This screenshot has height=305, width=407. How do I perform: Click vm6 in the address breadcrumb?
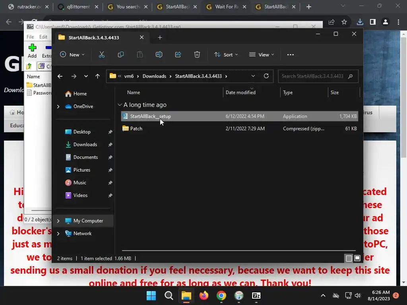pos(129,76)
